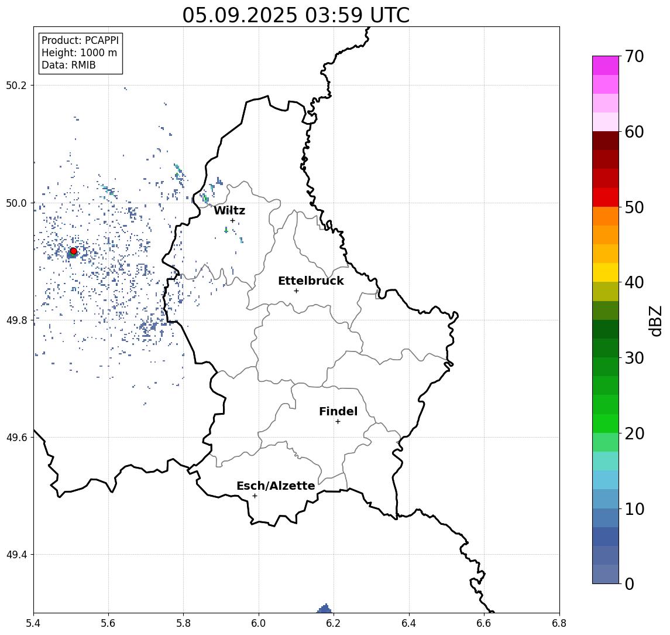Click the bright green swatch just above 20 dBZ

(606, 424)
